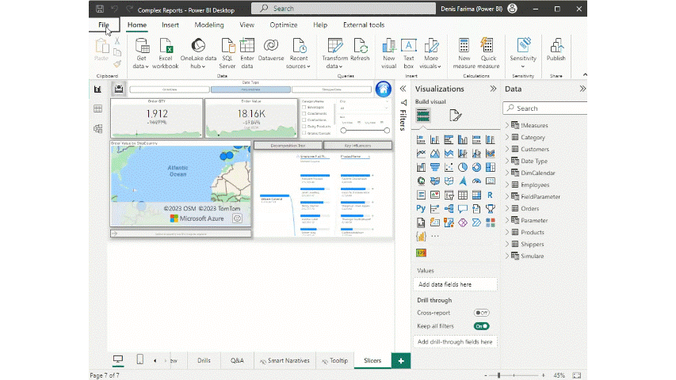
Task: Click the Excel workbook icon
Action: (x=165, y=46)
